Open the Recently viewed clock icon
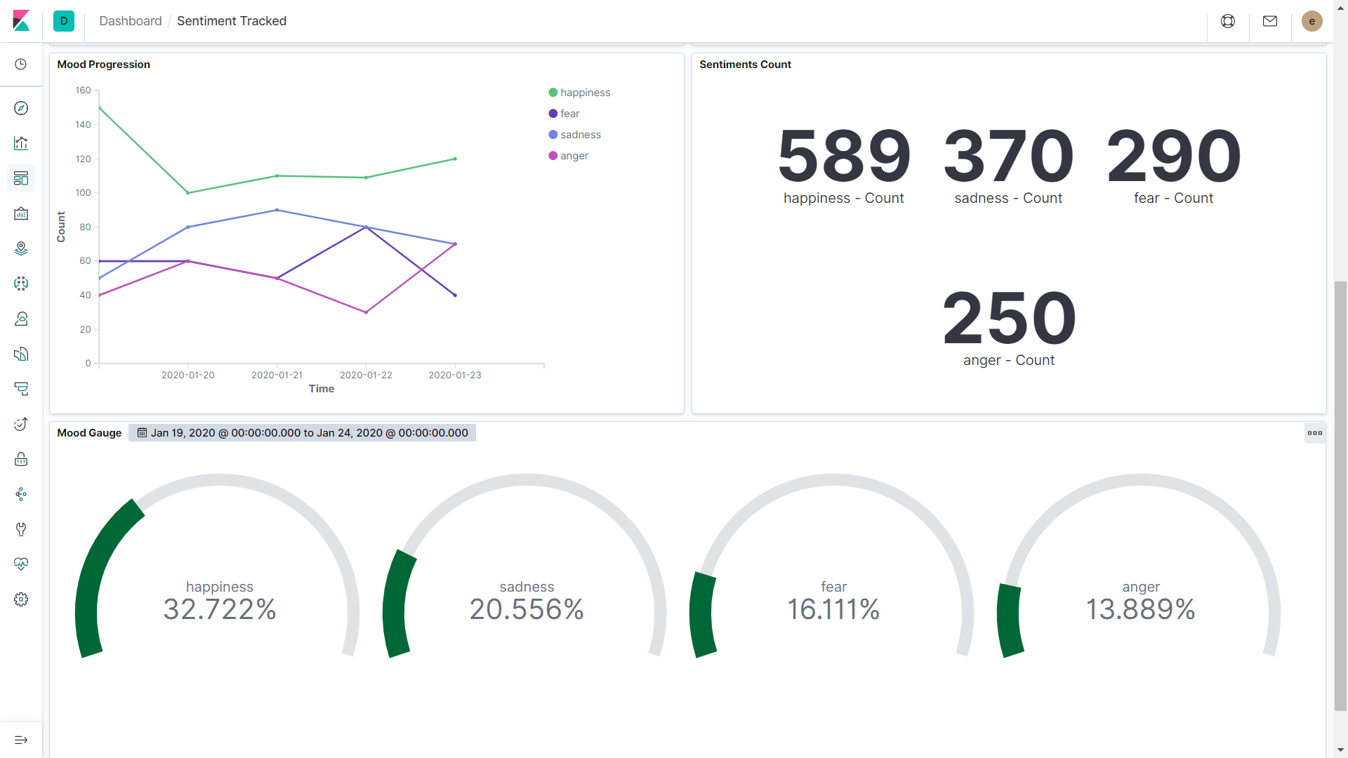This screenshot has width=1348, height=758. click(21, 64)
